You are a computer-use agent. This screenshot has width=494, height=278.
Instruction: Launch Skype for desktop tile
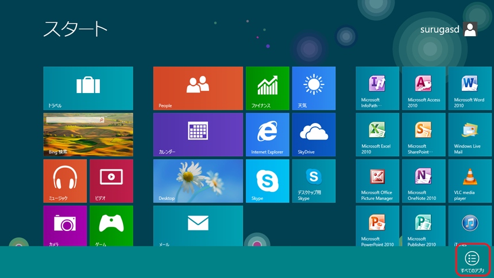click(x=314, y=181)
